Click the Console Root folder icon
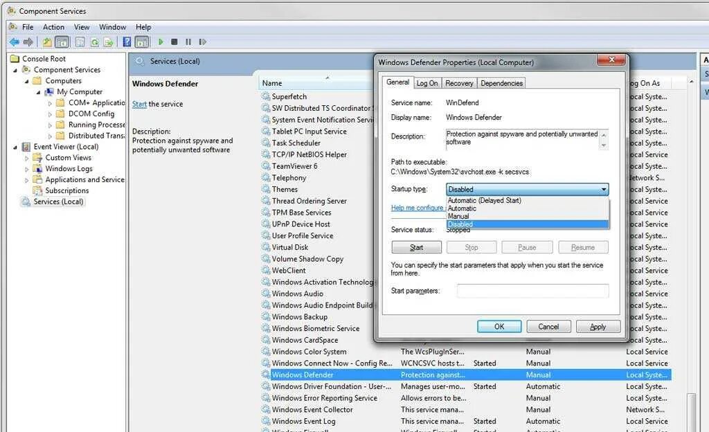The height and width of the screenshot is (432, 709). click(15, 59)
